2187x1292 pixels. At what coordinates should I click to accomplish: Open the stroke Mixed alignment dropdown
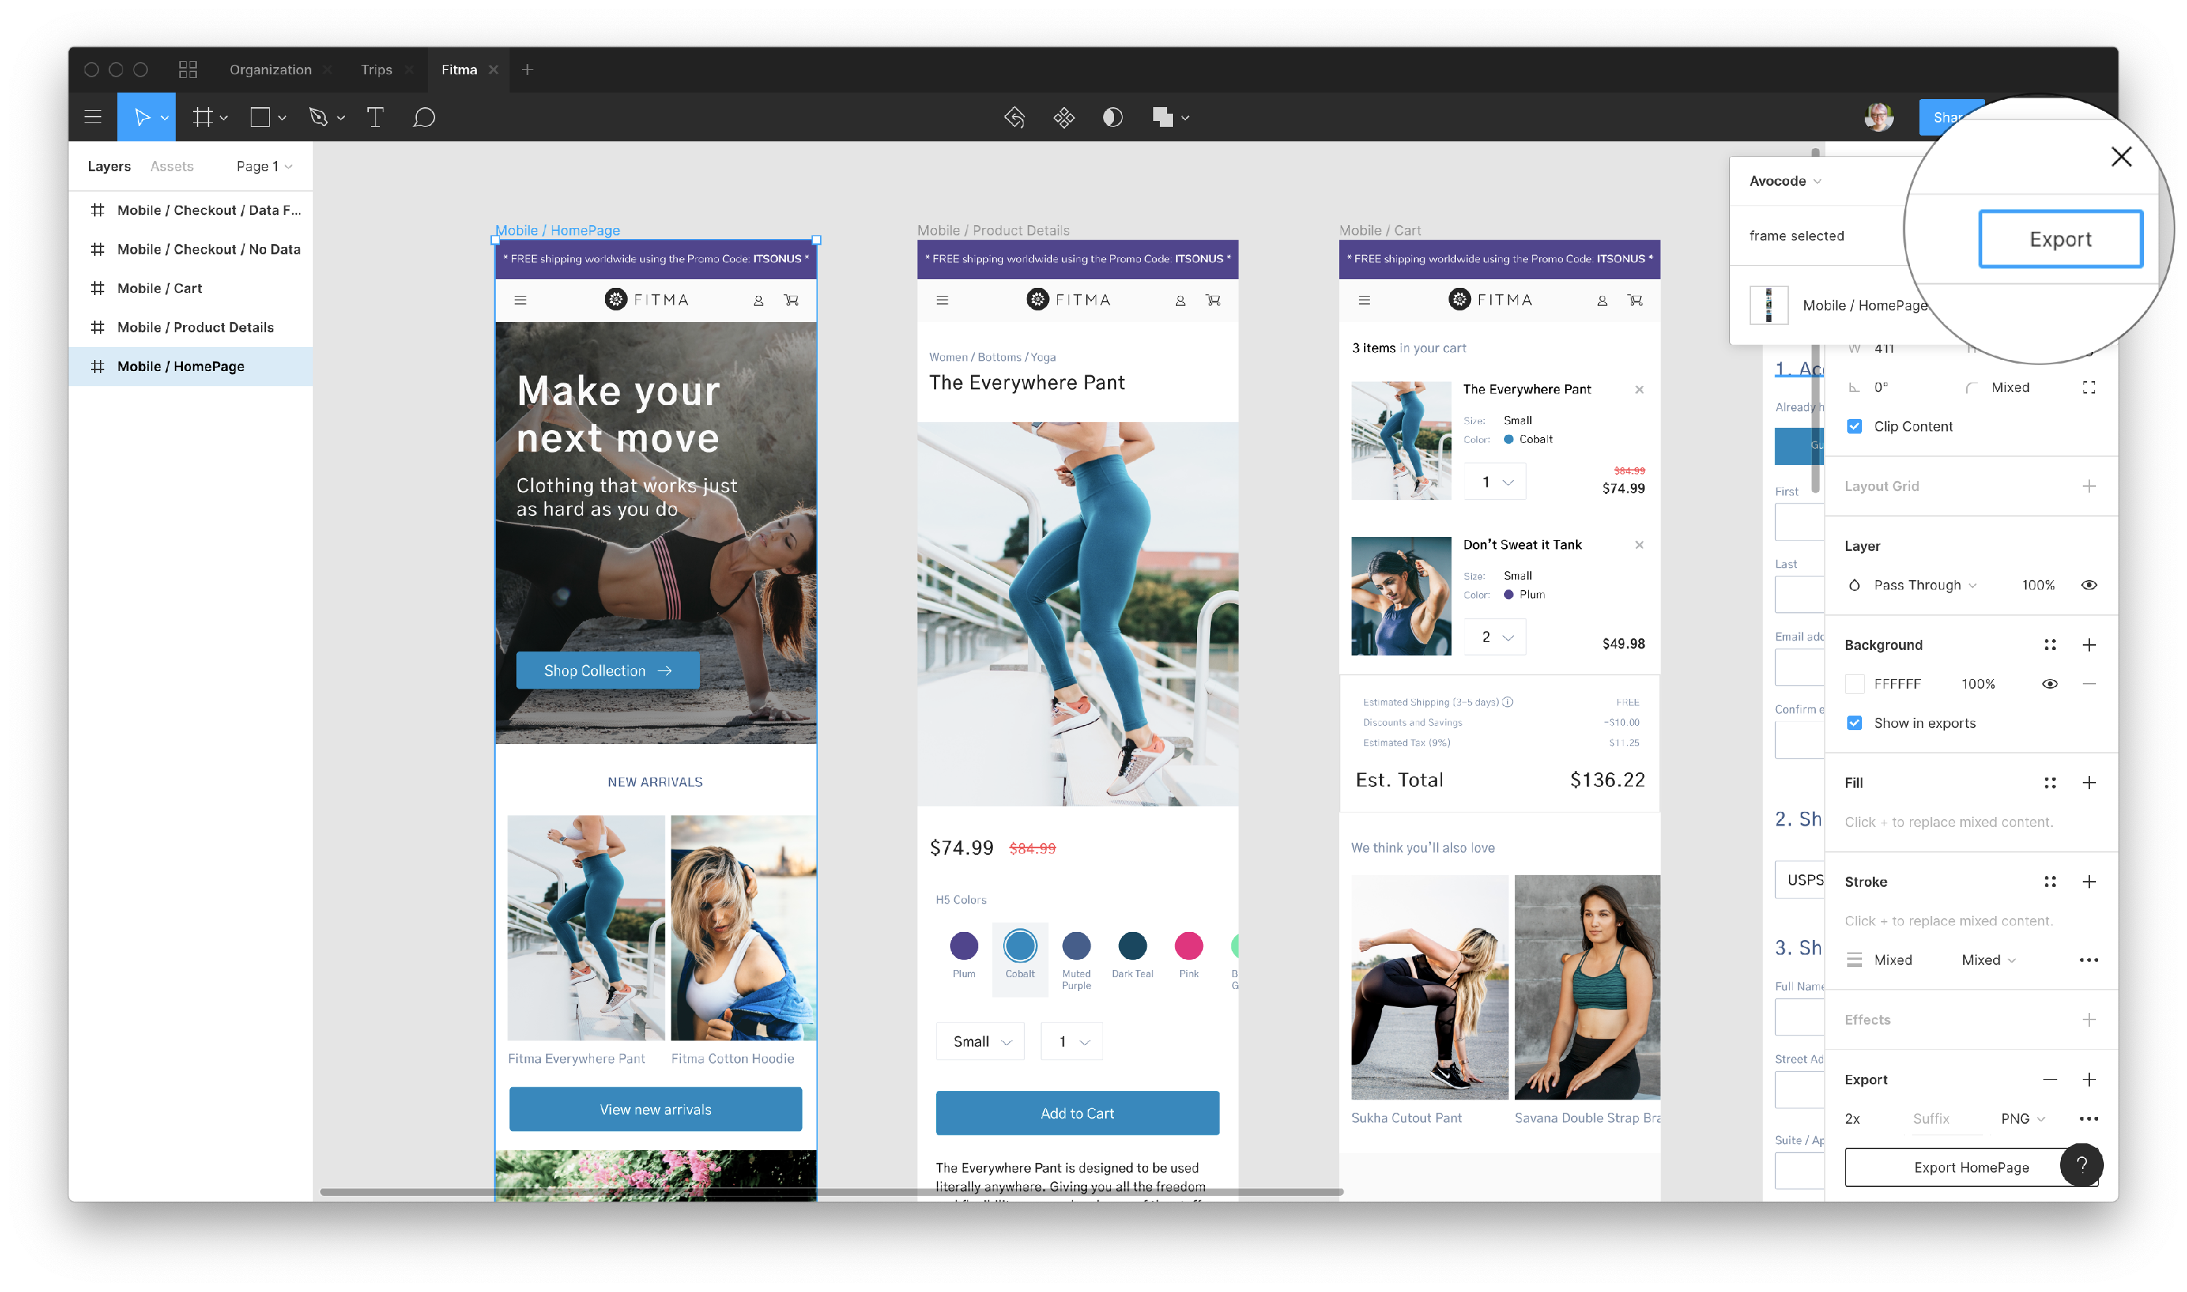(1989, 960)
